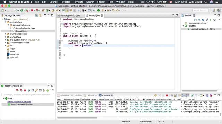Click the macOS Spotlight search icon

pos(206,2)
